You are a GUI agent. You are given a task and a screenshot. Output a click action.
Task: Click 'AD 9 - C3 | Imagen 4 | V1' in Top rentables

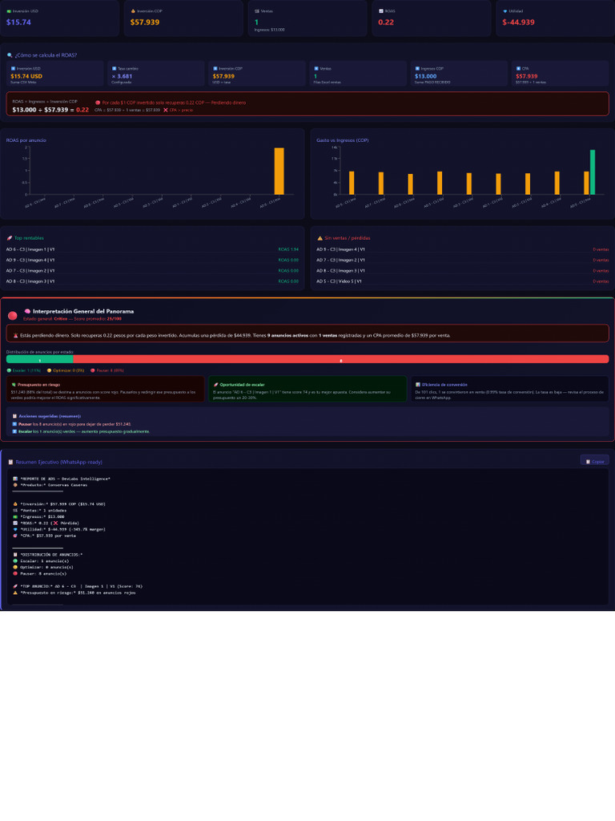pos(30,261)
